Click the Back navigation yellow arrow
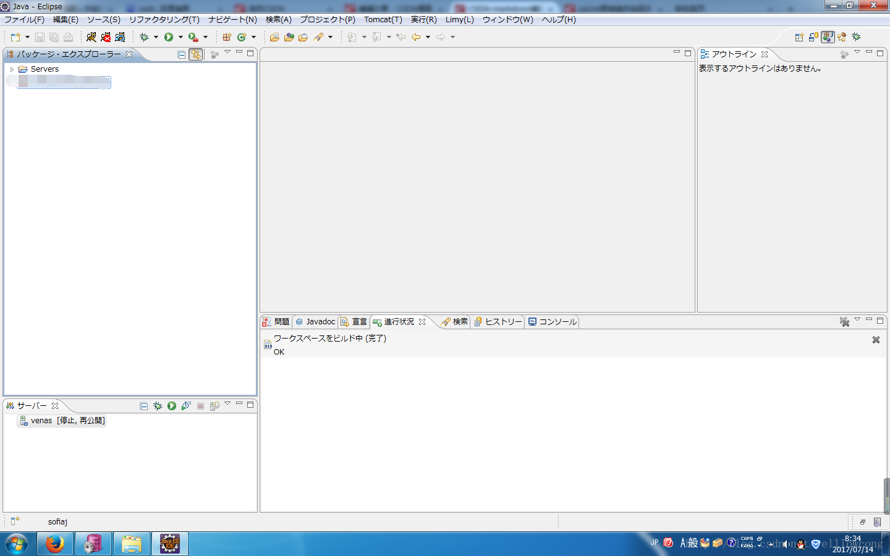 point(416,37)
